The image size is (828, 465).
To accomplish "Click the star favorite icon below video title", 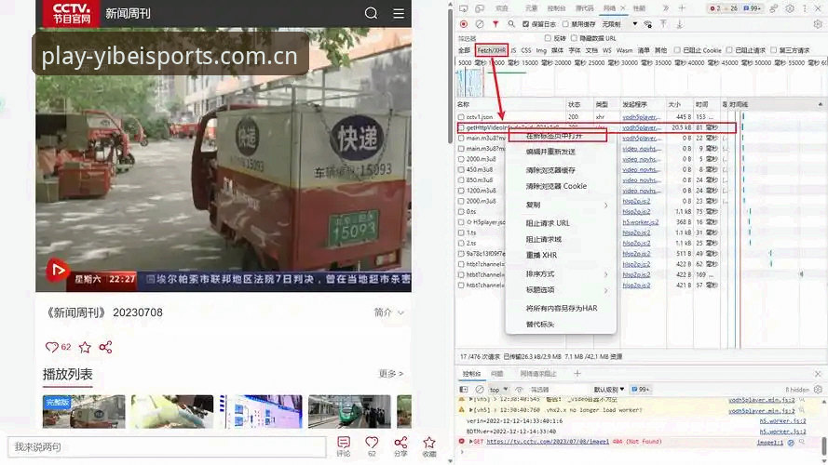I will (85, 347).
